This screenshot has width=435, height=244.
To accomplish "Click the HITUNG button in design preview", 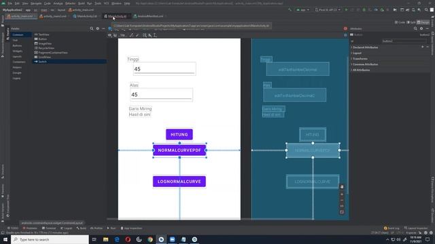I will click(179, 134).
